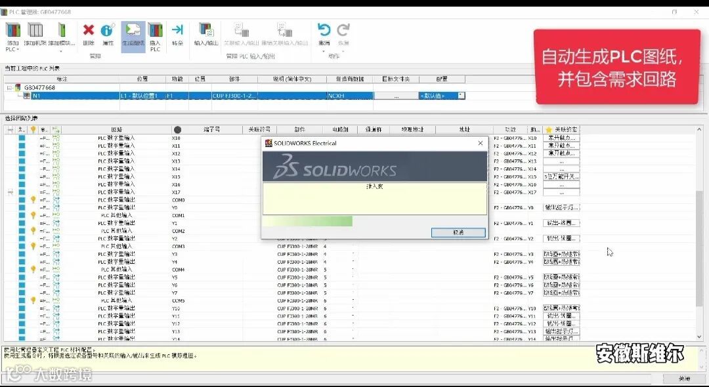The image size is (709, 387).
Task: Collapse the GB0477668 tree node
Action: 9,88
